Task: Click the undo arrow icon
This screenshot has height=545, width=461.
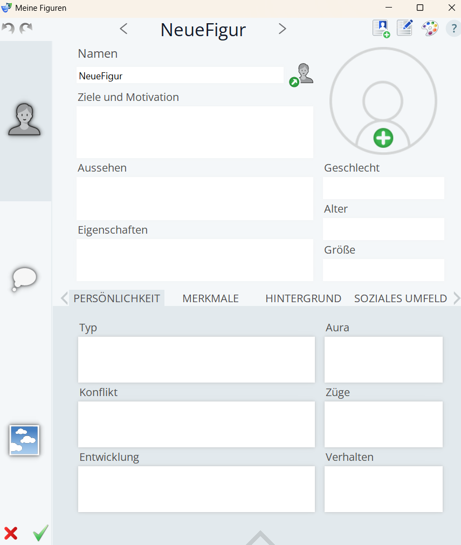Action: click(x=8, y=29)
